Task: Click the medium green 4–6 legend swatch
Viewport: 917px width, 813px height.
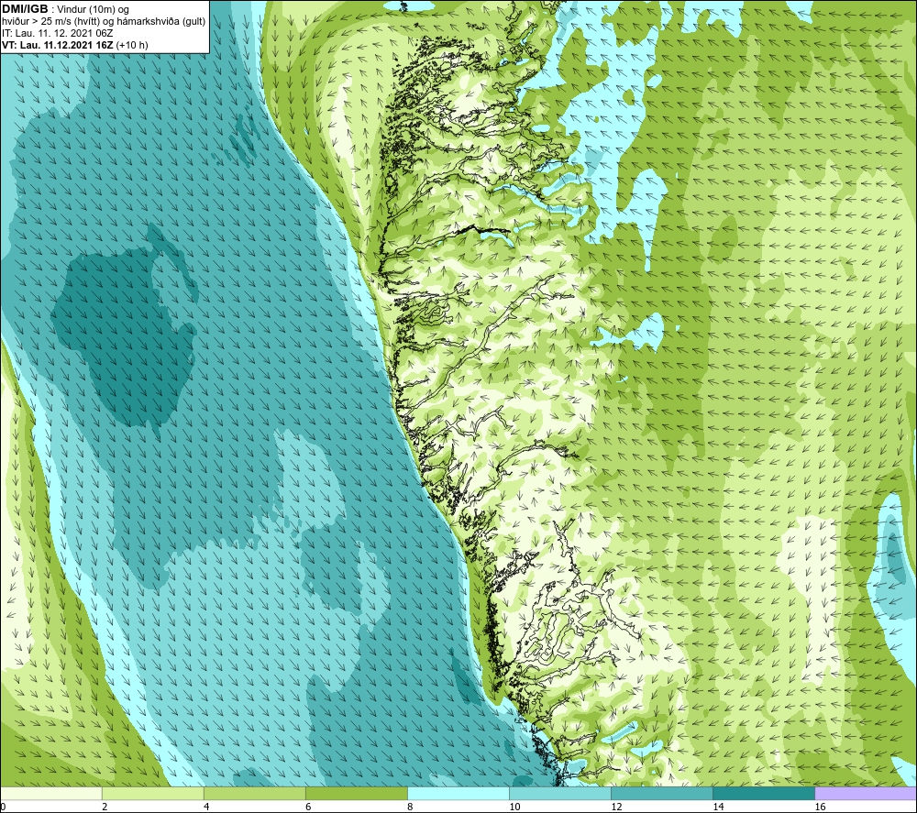Action: [x=255, y=794]
